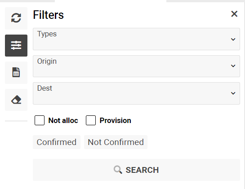Toggle the Not Confirmed filter chip
245x189 pixels.
[116, 142]
